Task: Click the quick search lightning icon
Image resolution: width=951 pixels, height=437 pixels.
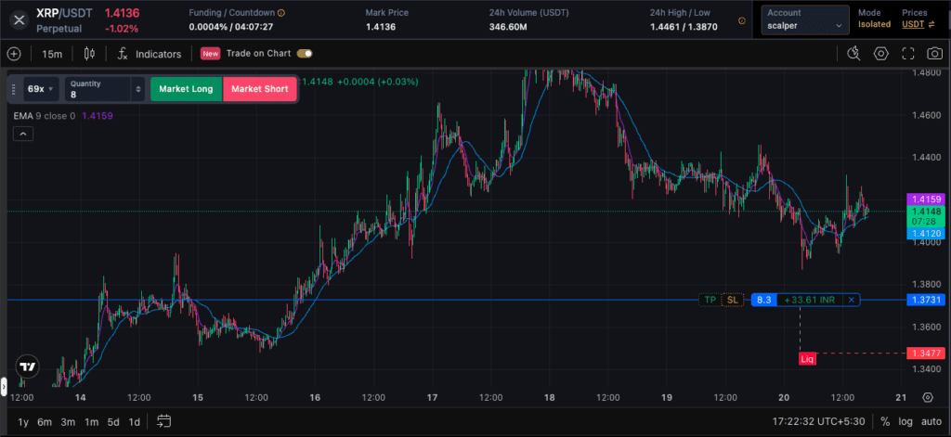Action: (854, 54)
